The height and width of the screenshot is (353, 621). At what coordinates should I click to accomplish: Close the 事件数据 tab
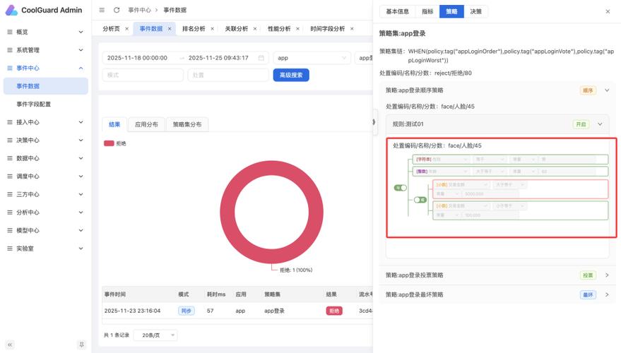[x=170, y=29]
